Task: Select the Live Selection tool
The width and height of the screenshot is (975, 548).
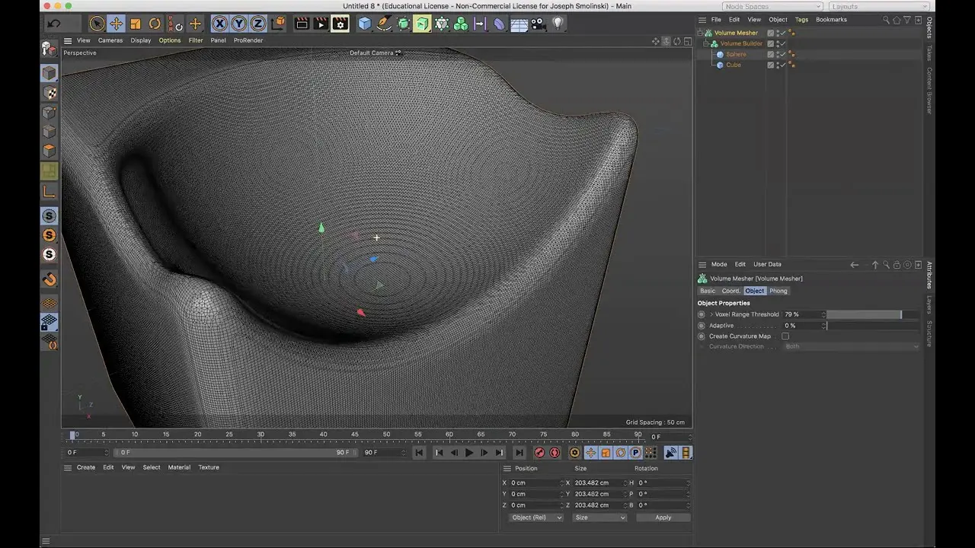Action: 97,24
